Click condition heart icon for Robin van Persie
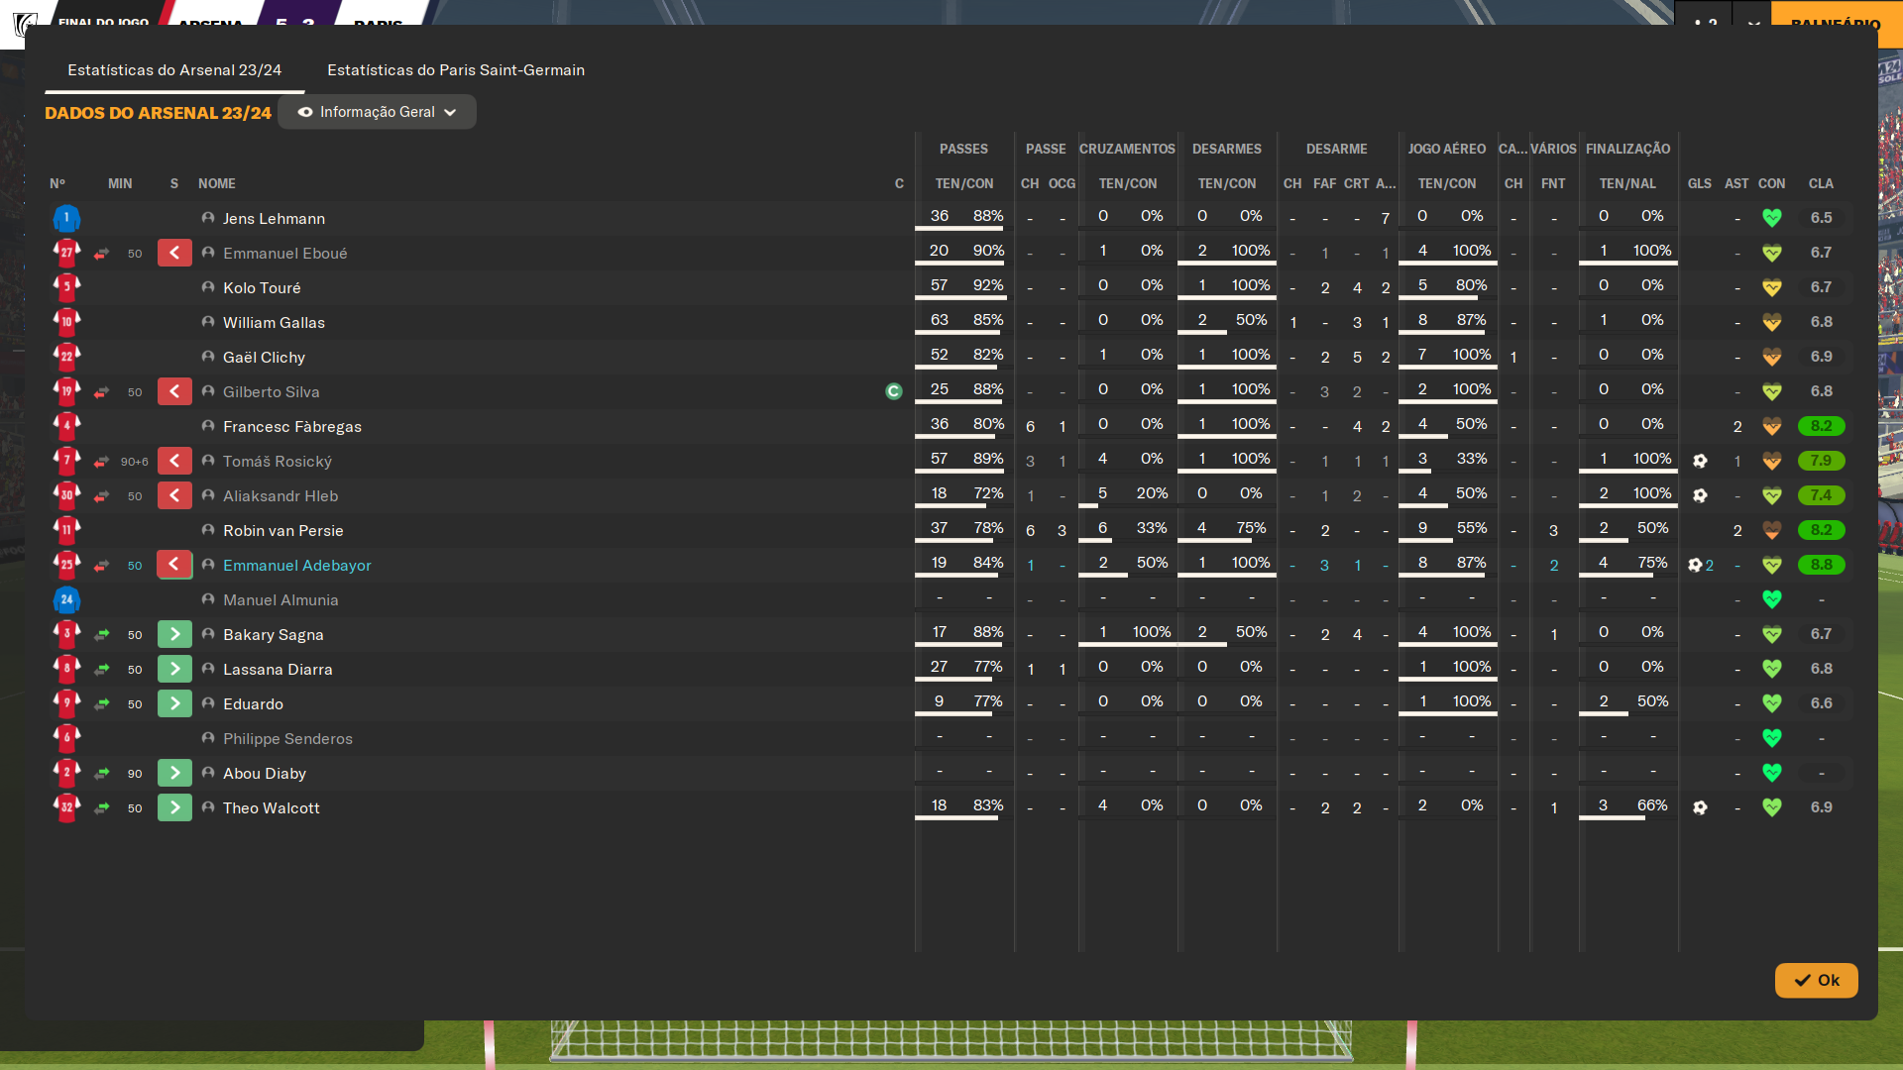Image resolution: width=1903 pixels, height=1070 pixels. click(1772, 530)
